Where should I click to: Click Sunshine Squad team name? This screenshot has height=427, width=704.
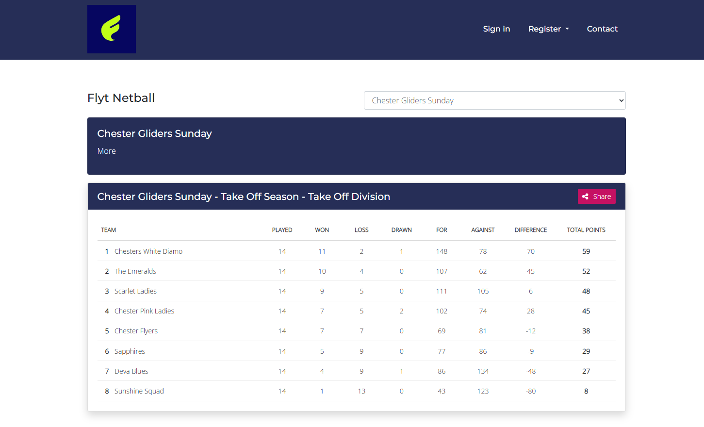point(139,391)
